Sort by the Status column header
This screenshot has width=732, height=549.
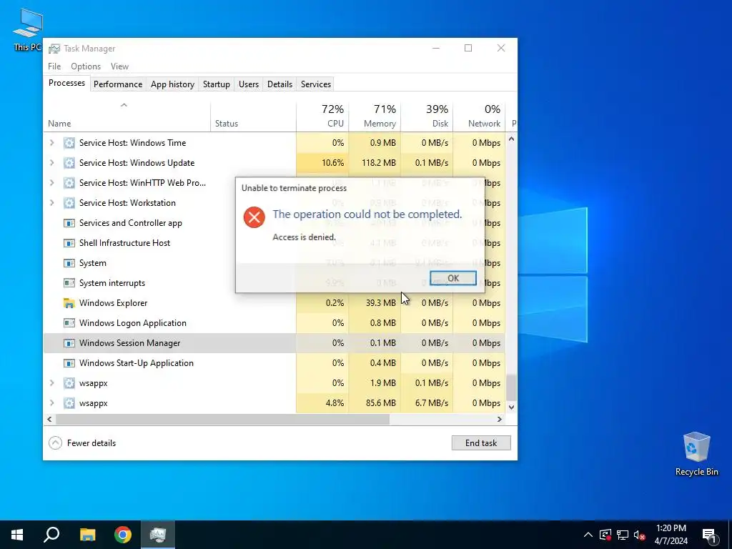[254, 117]
